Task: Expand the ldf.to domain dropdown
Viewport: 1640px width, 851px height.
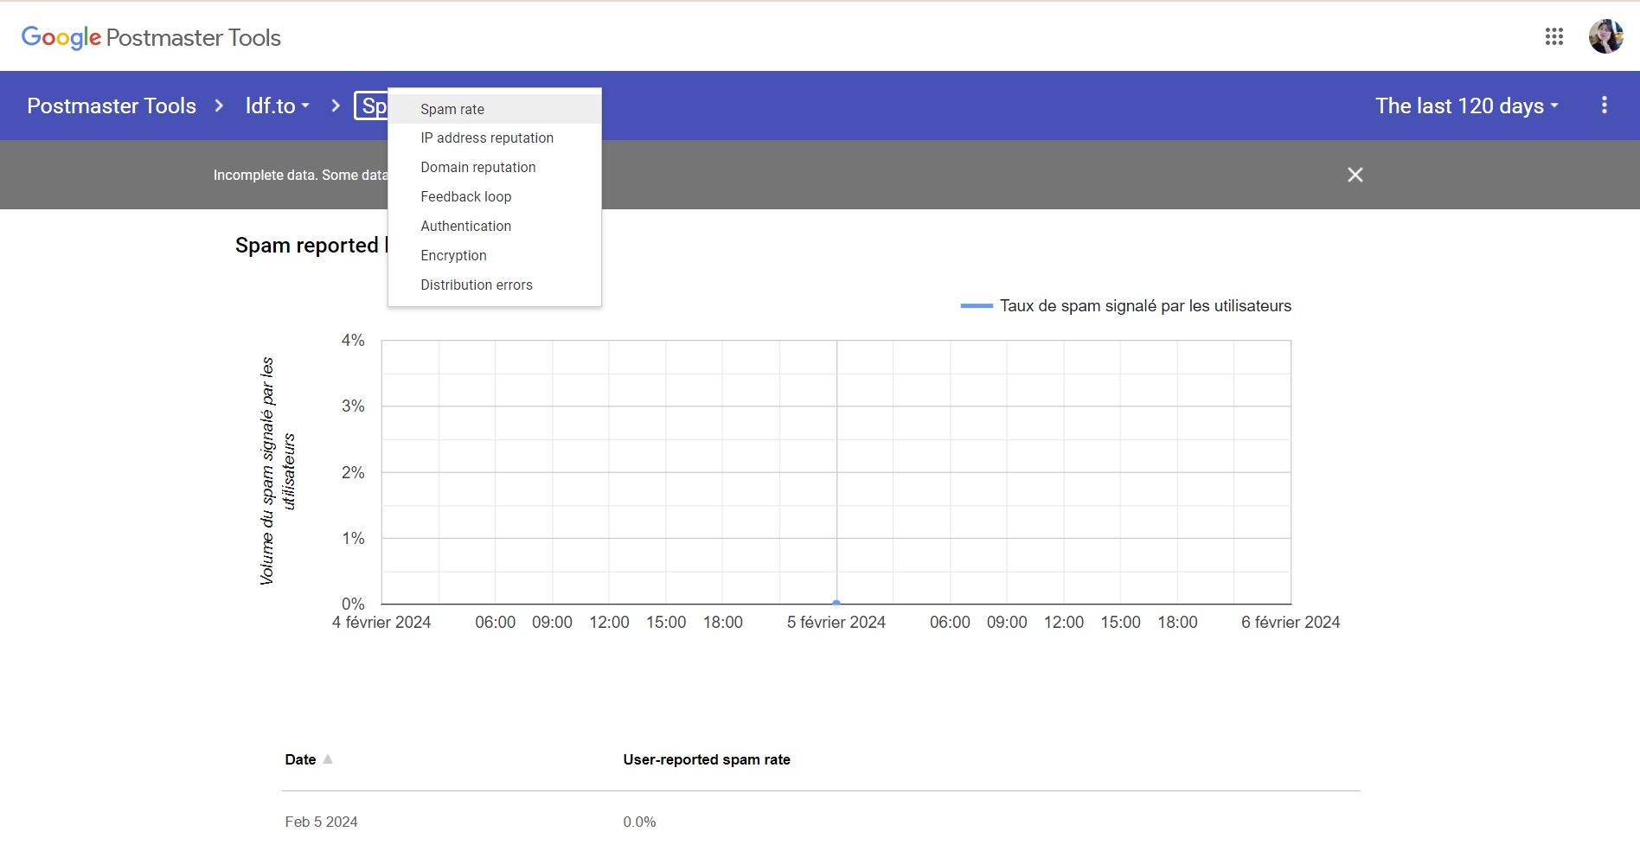Action: pyautogui.click(x=277, y=106)
